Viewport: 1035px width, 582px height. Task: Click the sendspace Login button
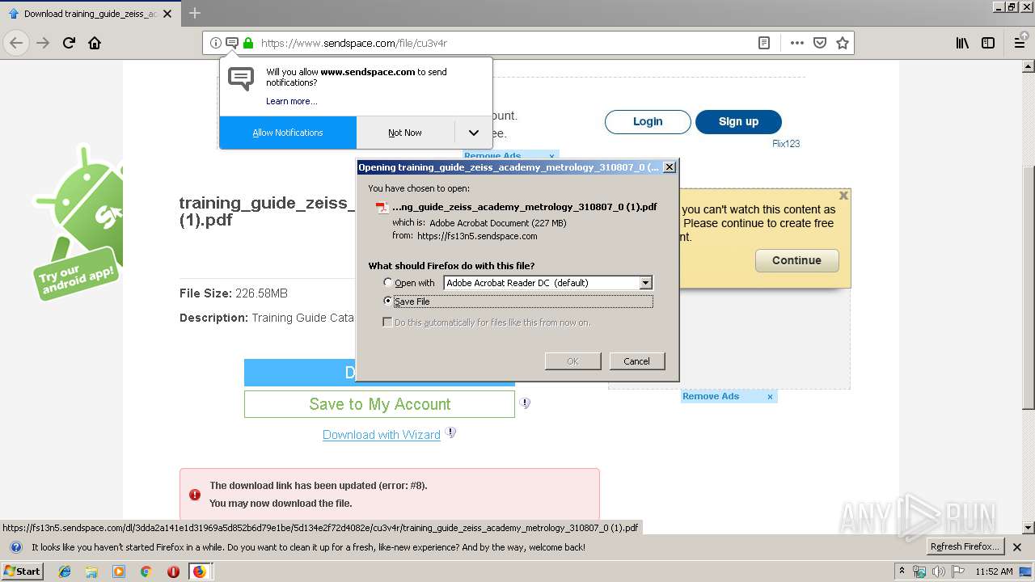coord(648,121)
